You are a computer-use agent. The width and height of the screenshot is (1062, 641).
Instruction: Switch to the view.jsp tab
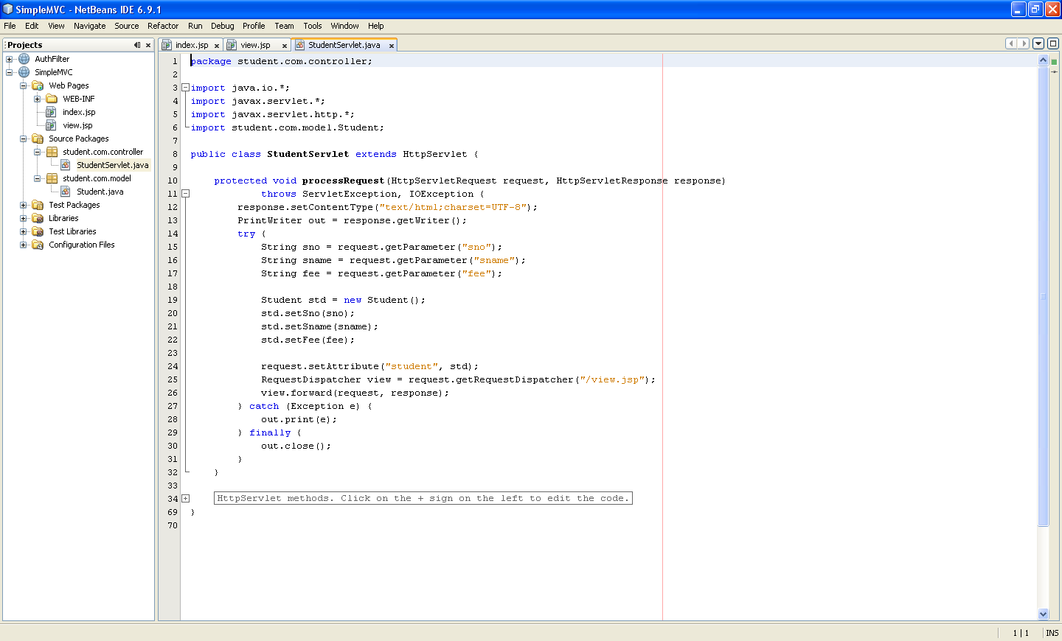tap(255, 43)
